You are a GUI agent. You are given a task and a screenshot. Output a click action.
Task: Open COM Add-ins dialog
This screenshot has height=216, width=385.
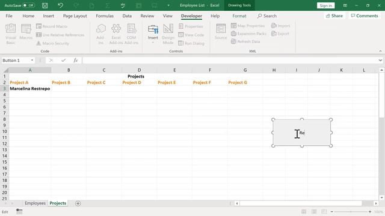pyautogui.click(x=131, y=34)
